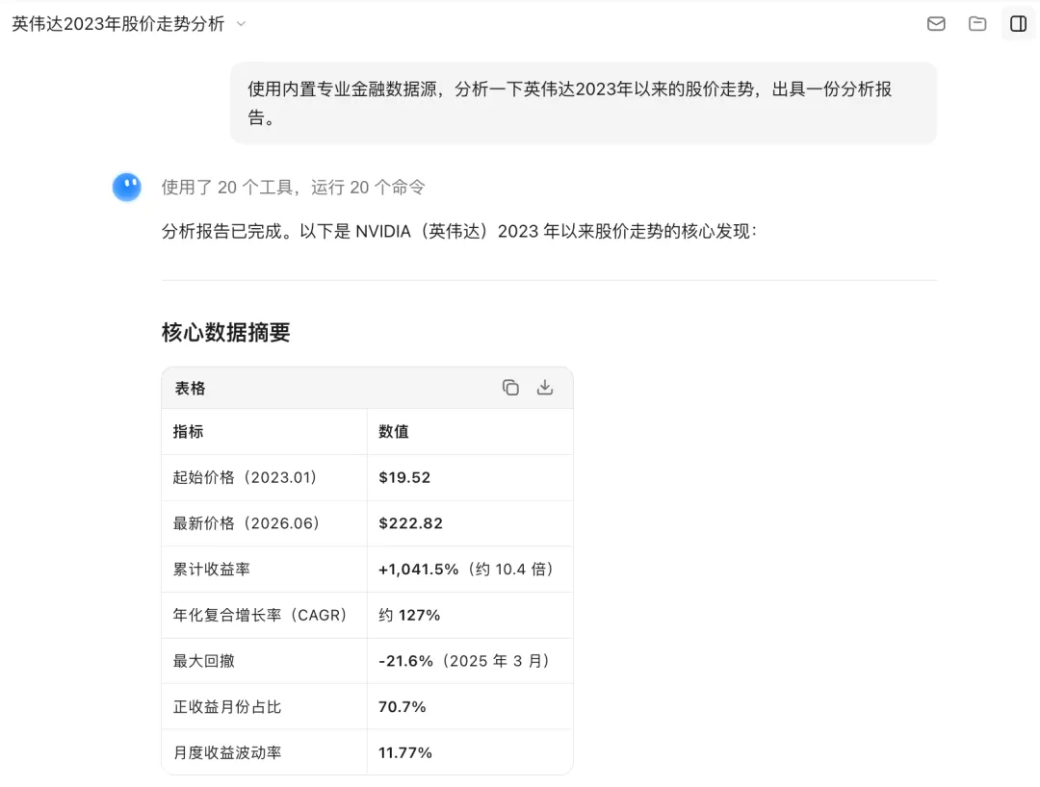This screenshot has width=1040, height=787.
Task: Select the 正收益月份占比 cell
Action: (264, 707)
